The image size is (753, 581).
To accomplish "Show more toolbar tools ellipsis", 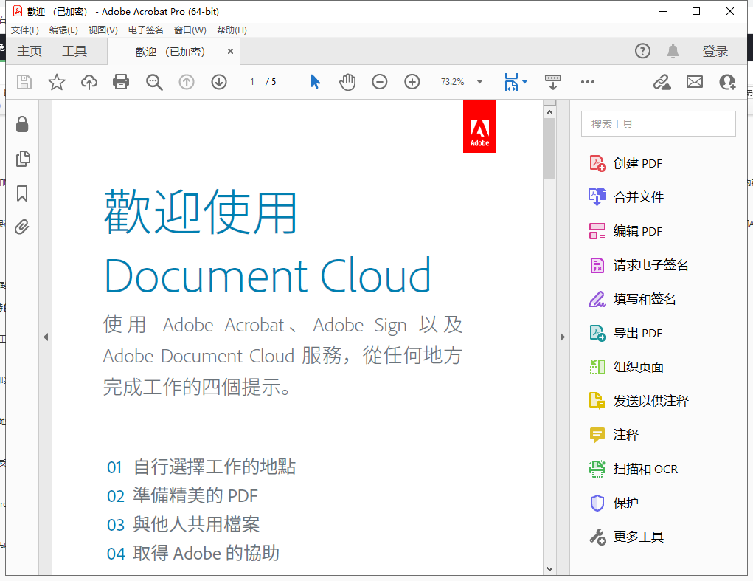I will [x=588, y=82].
